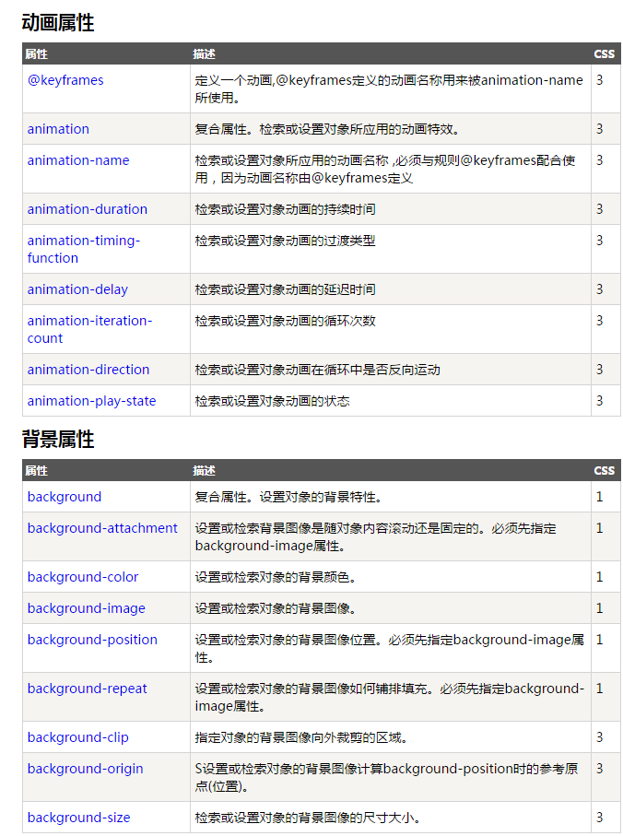623x836 pixels.
Task: Click the 动画属性 heading
Action: click(x=58, y=23)
